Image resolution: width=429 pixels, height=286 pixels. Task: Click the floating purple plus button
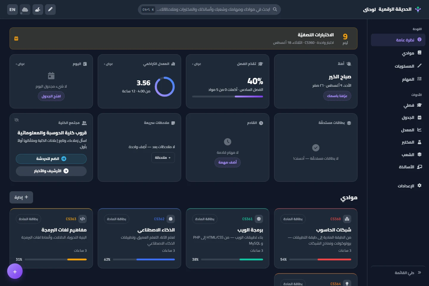click(15, 272)
